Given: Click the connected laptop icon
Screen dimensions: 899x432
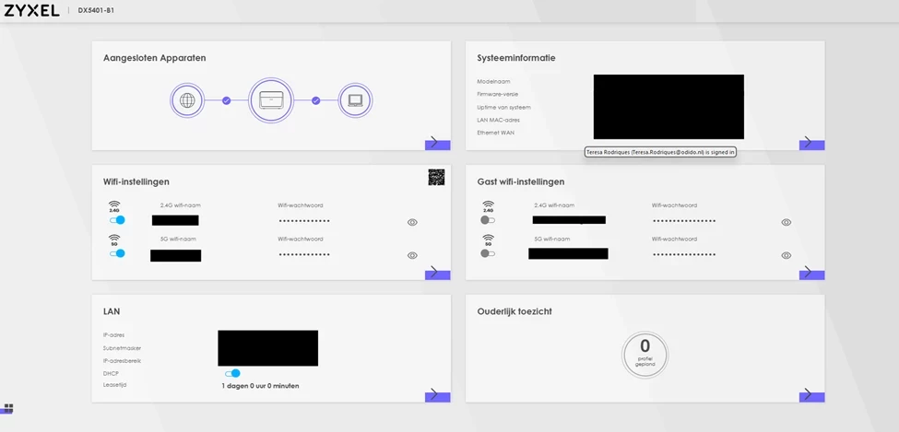Looking at the screenshot, I should coord(355,100).
